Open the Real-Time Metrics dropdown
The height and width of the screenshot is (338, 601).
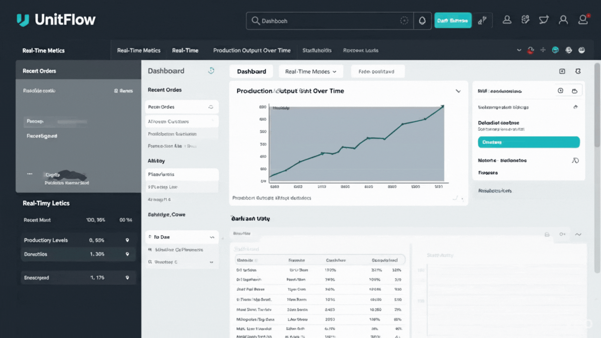[311, 71]
